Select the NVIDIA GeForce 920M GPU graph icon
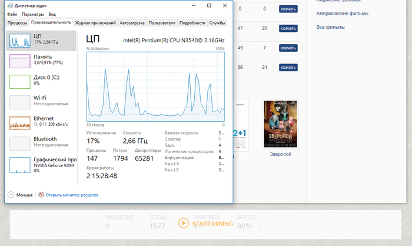The width and height of the screenshot is (412, 246). (19, 164)
